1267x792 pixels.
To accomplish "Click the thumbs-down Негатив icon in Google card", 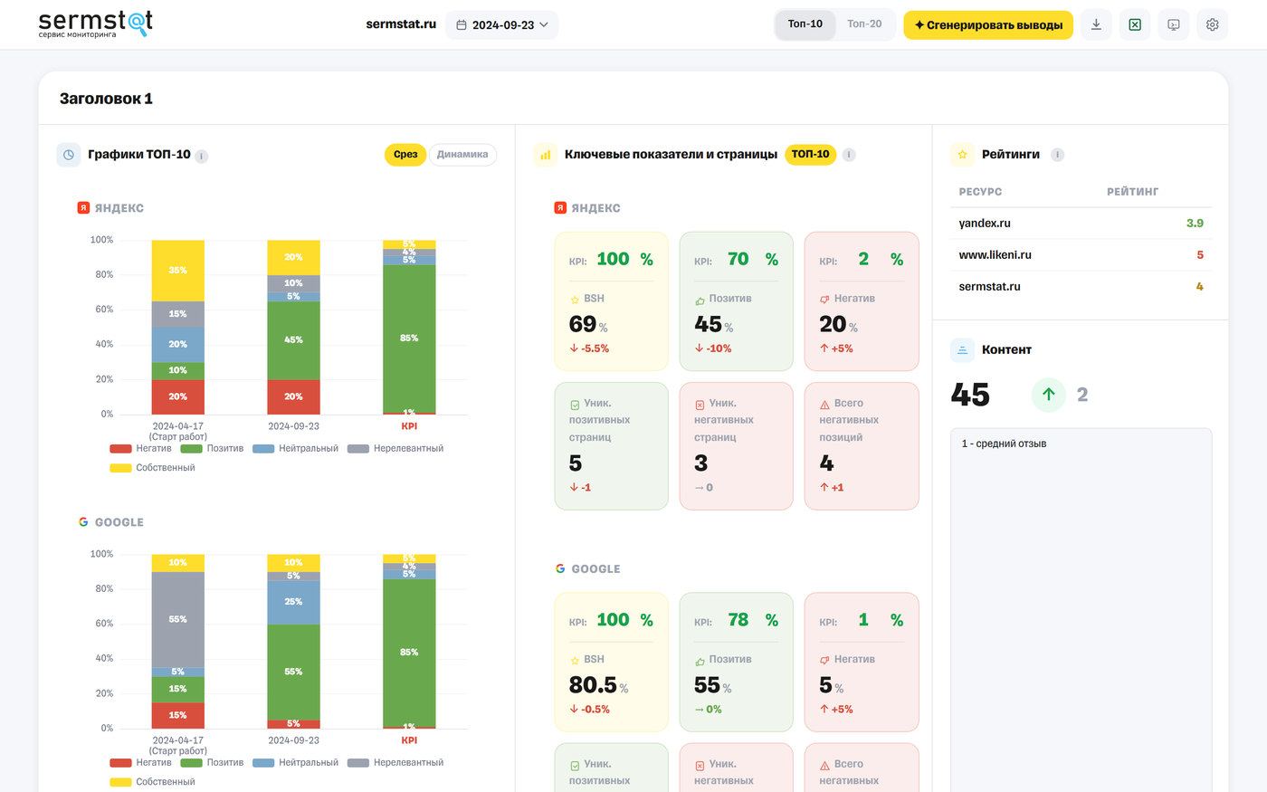I will pos(824,660).
